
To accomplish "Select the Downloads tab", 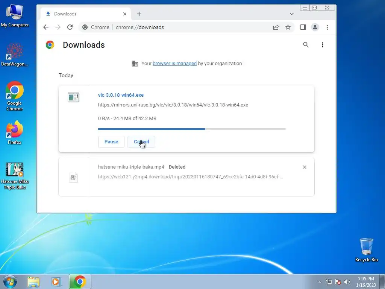I will tap(86, 14).
